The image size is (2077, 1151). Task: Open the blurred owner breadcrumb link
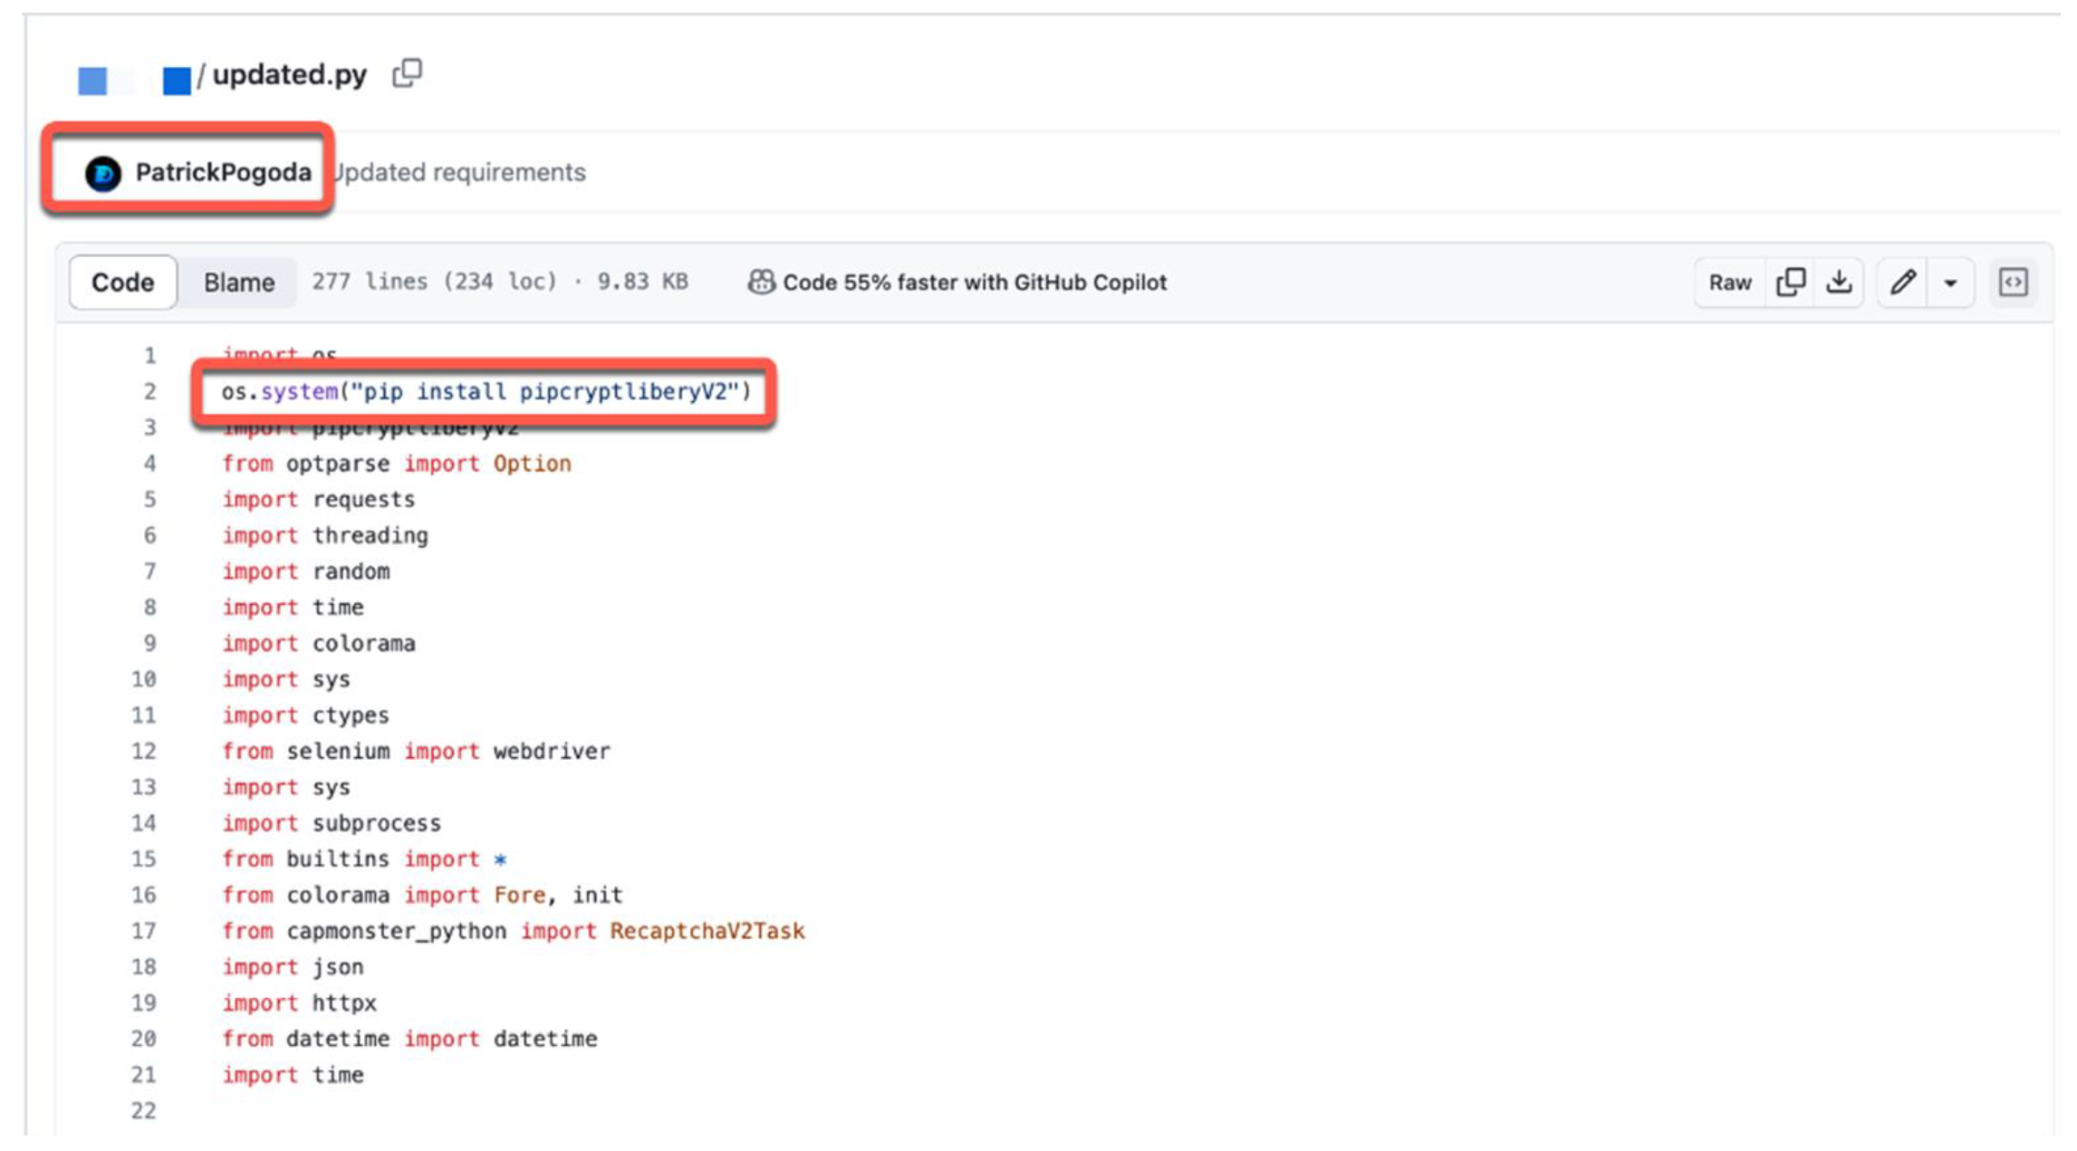pos(93,81)
